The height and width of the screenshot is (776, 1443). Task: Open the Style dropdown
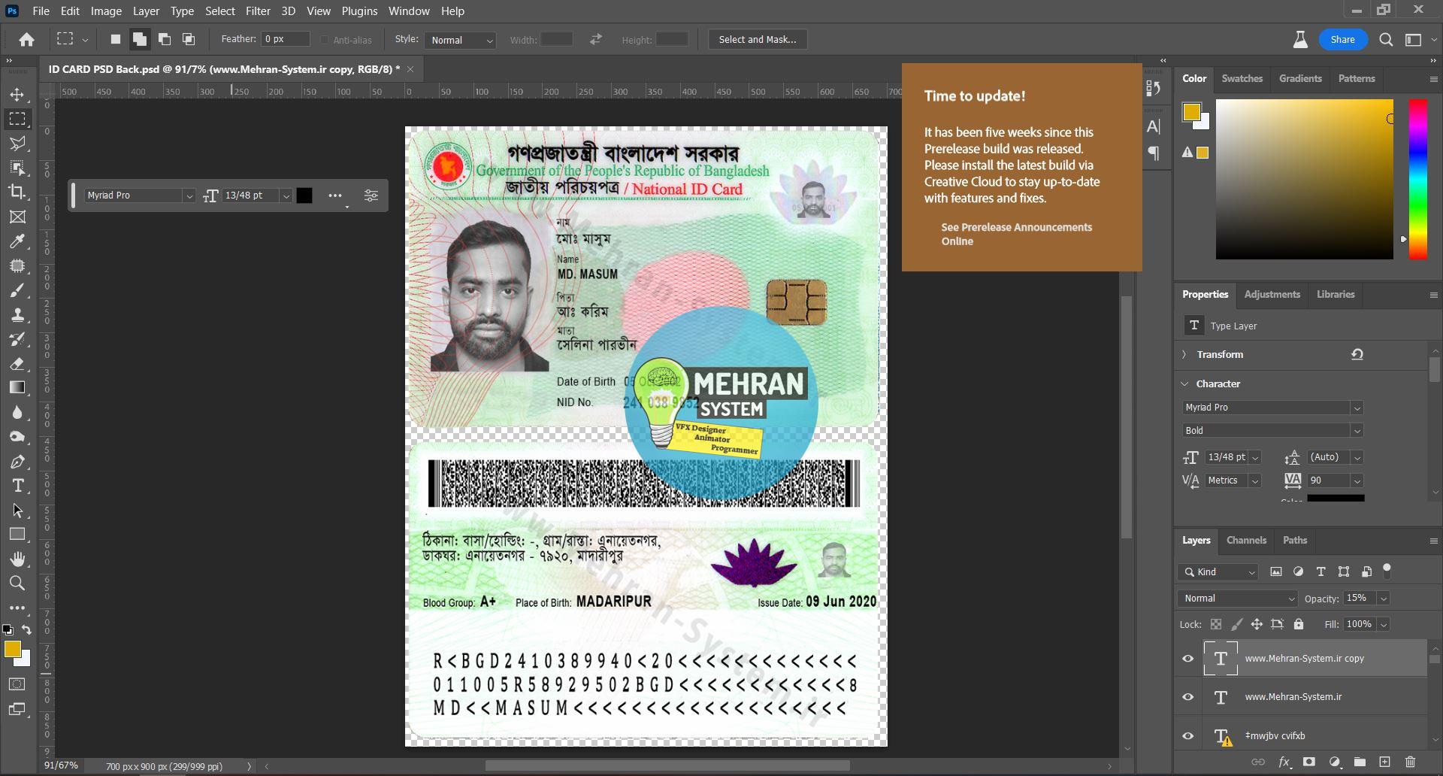[461, 40]
